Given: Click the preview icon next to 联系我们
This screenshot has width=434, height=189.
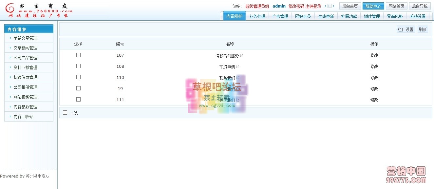Looking at the screenshot, I should (x=238, y=77).
